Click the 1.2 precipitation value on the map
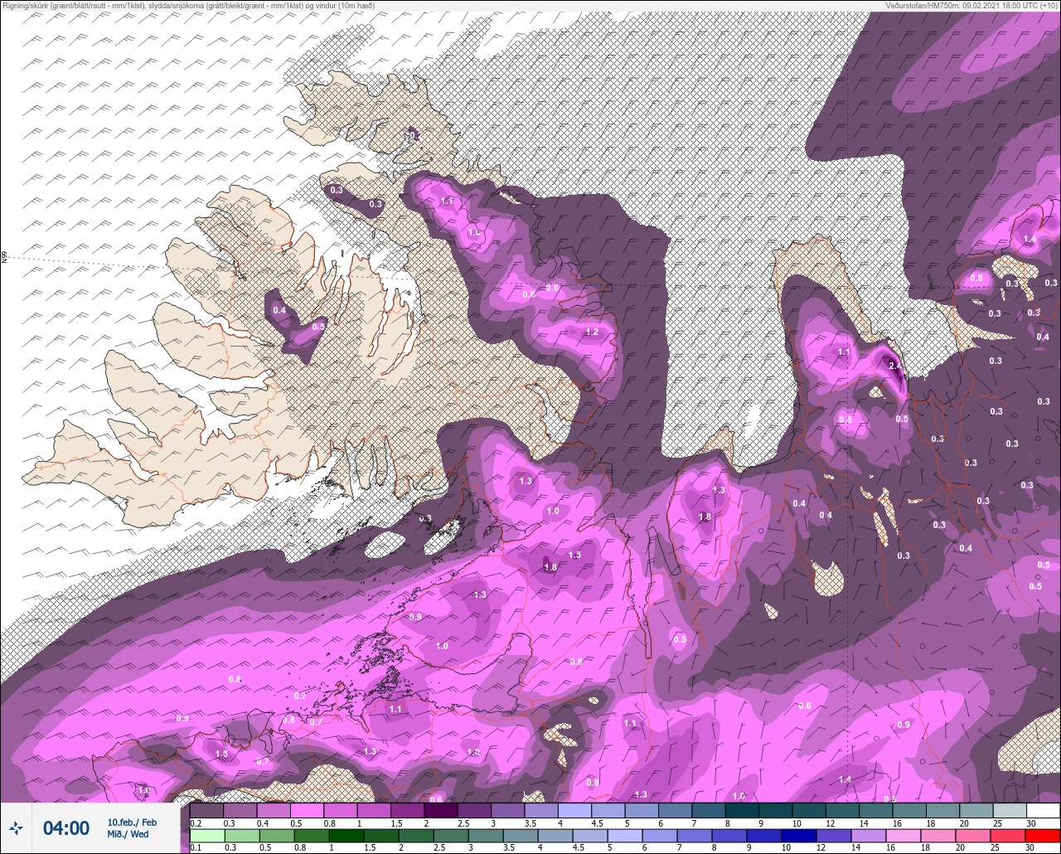 pyautogui.click(x=592, y=332)
